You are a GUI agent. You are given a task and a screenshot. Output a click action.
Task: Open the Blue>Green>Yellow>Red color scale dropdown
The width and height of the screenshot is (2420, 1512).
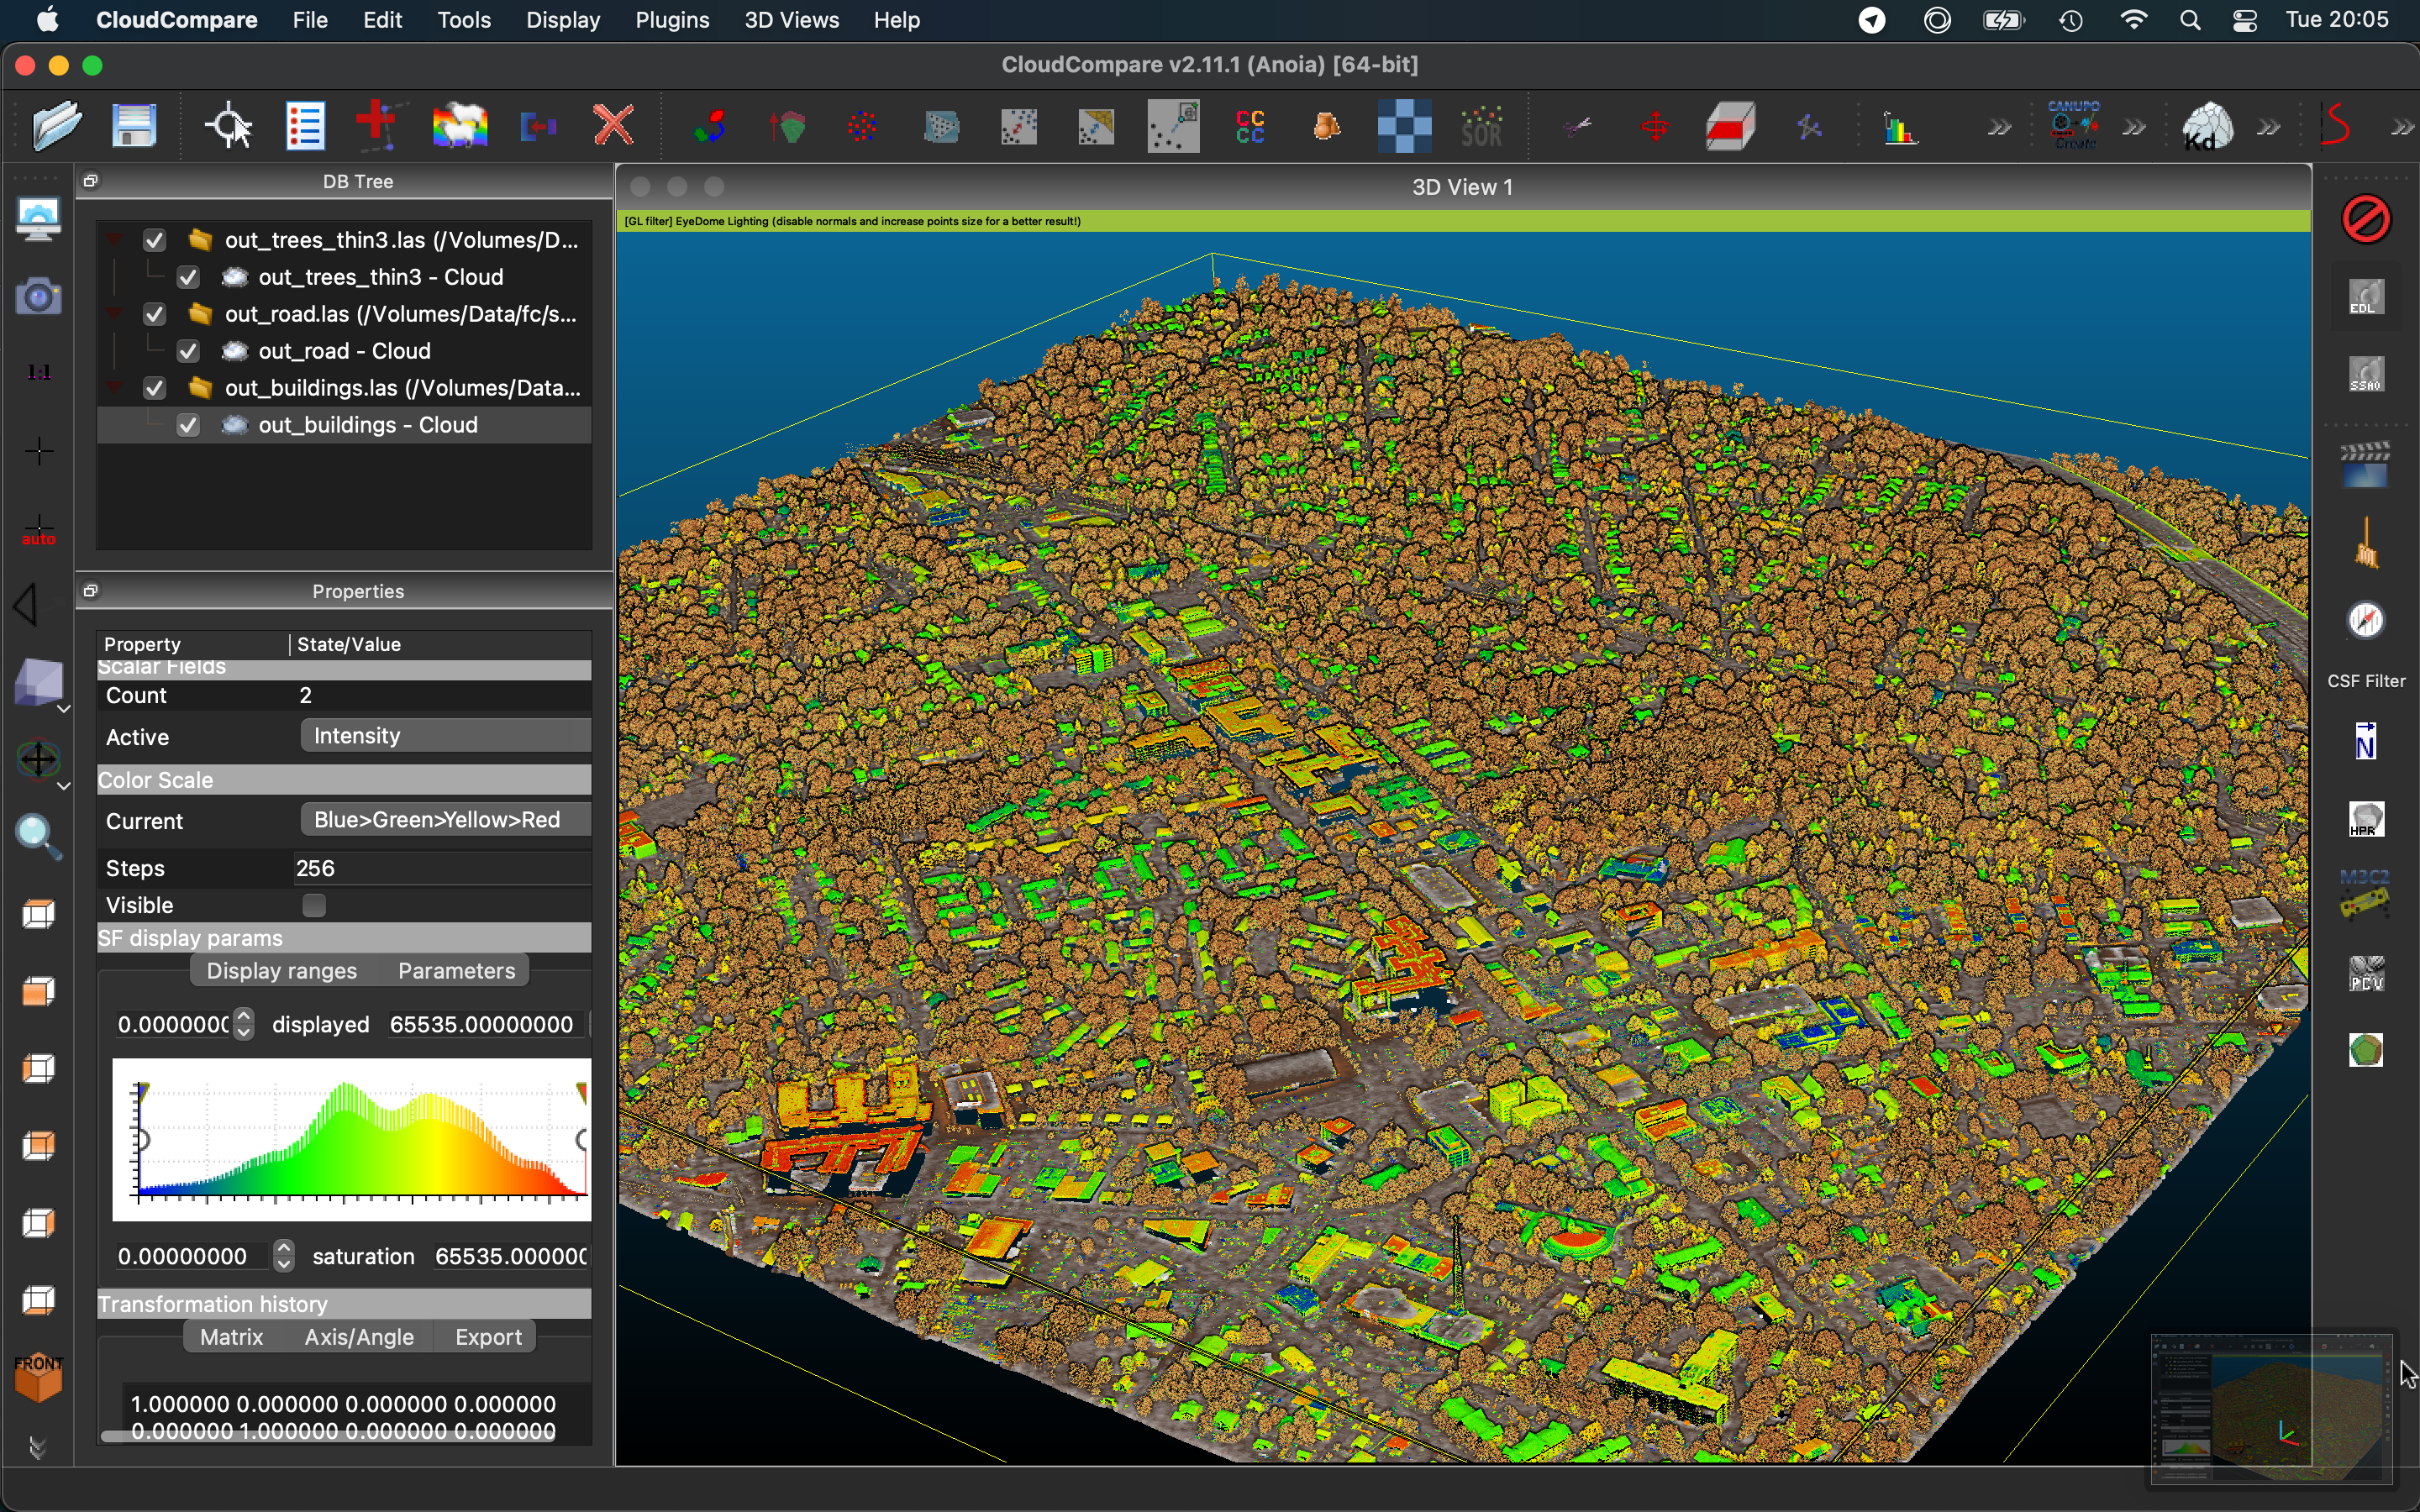tap(445, 820)
